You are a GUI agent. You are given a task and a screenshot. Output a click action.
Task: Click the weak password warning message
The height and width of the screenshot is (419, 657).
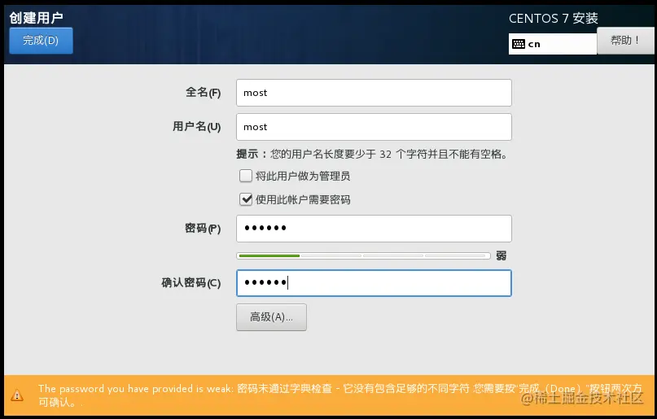(339, 395)
